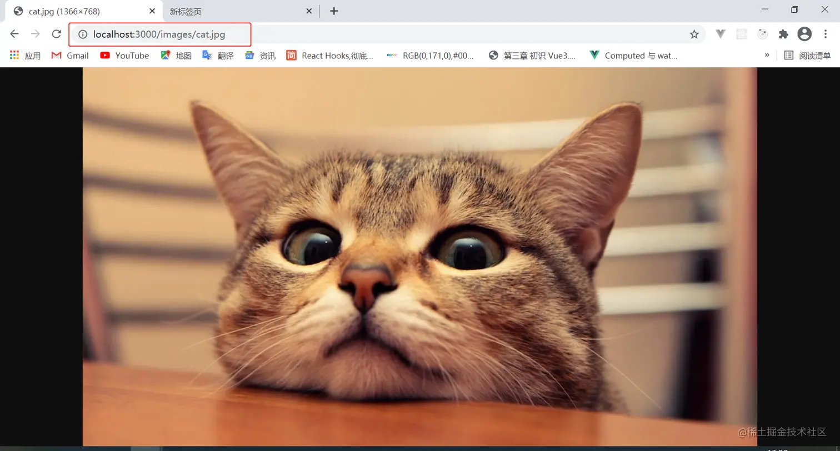
Task: Reload the cat.jpg page
Action: (56, 34)
